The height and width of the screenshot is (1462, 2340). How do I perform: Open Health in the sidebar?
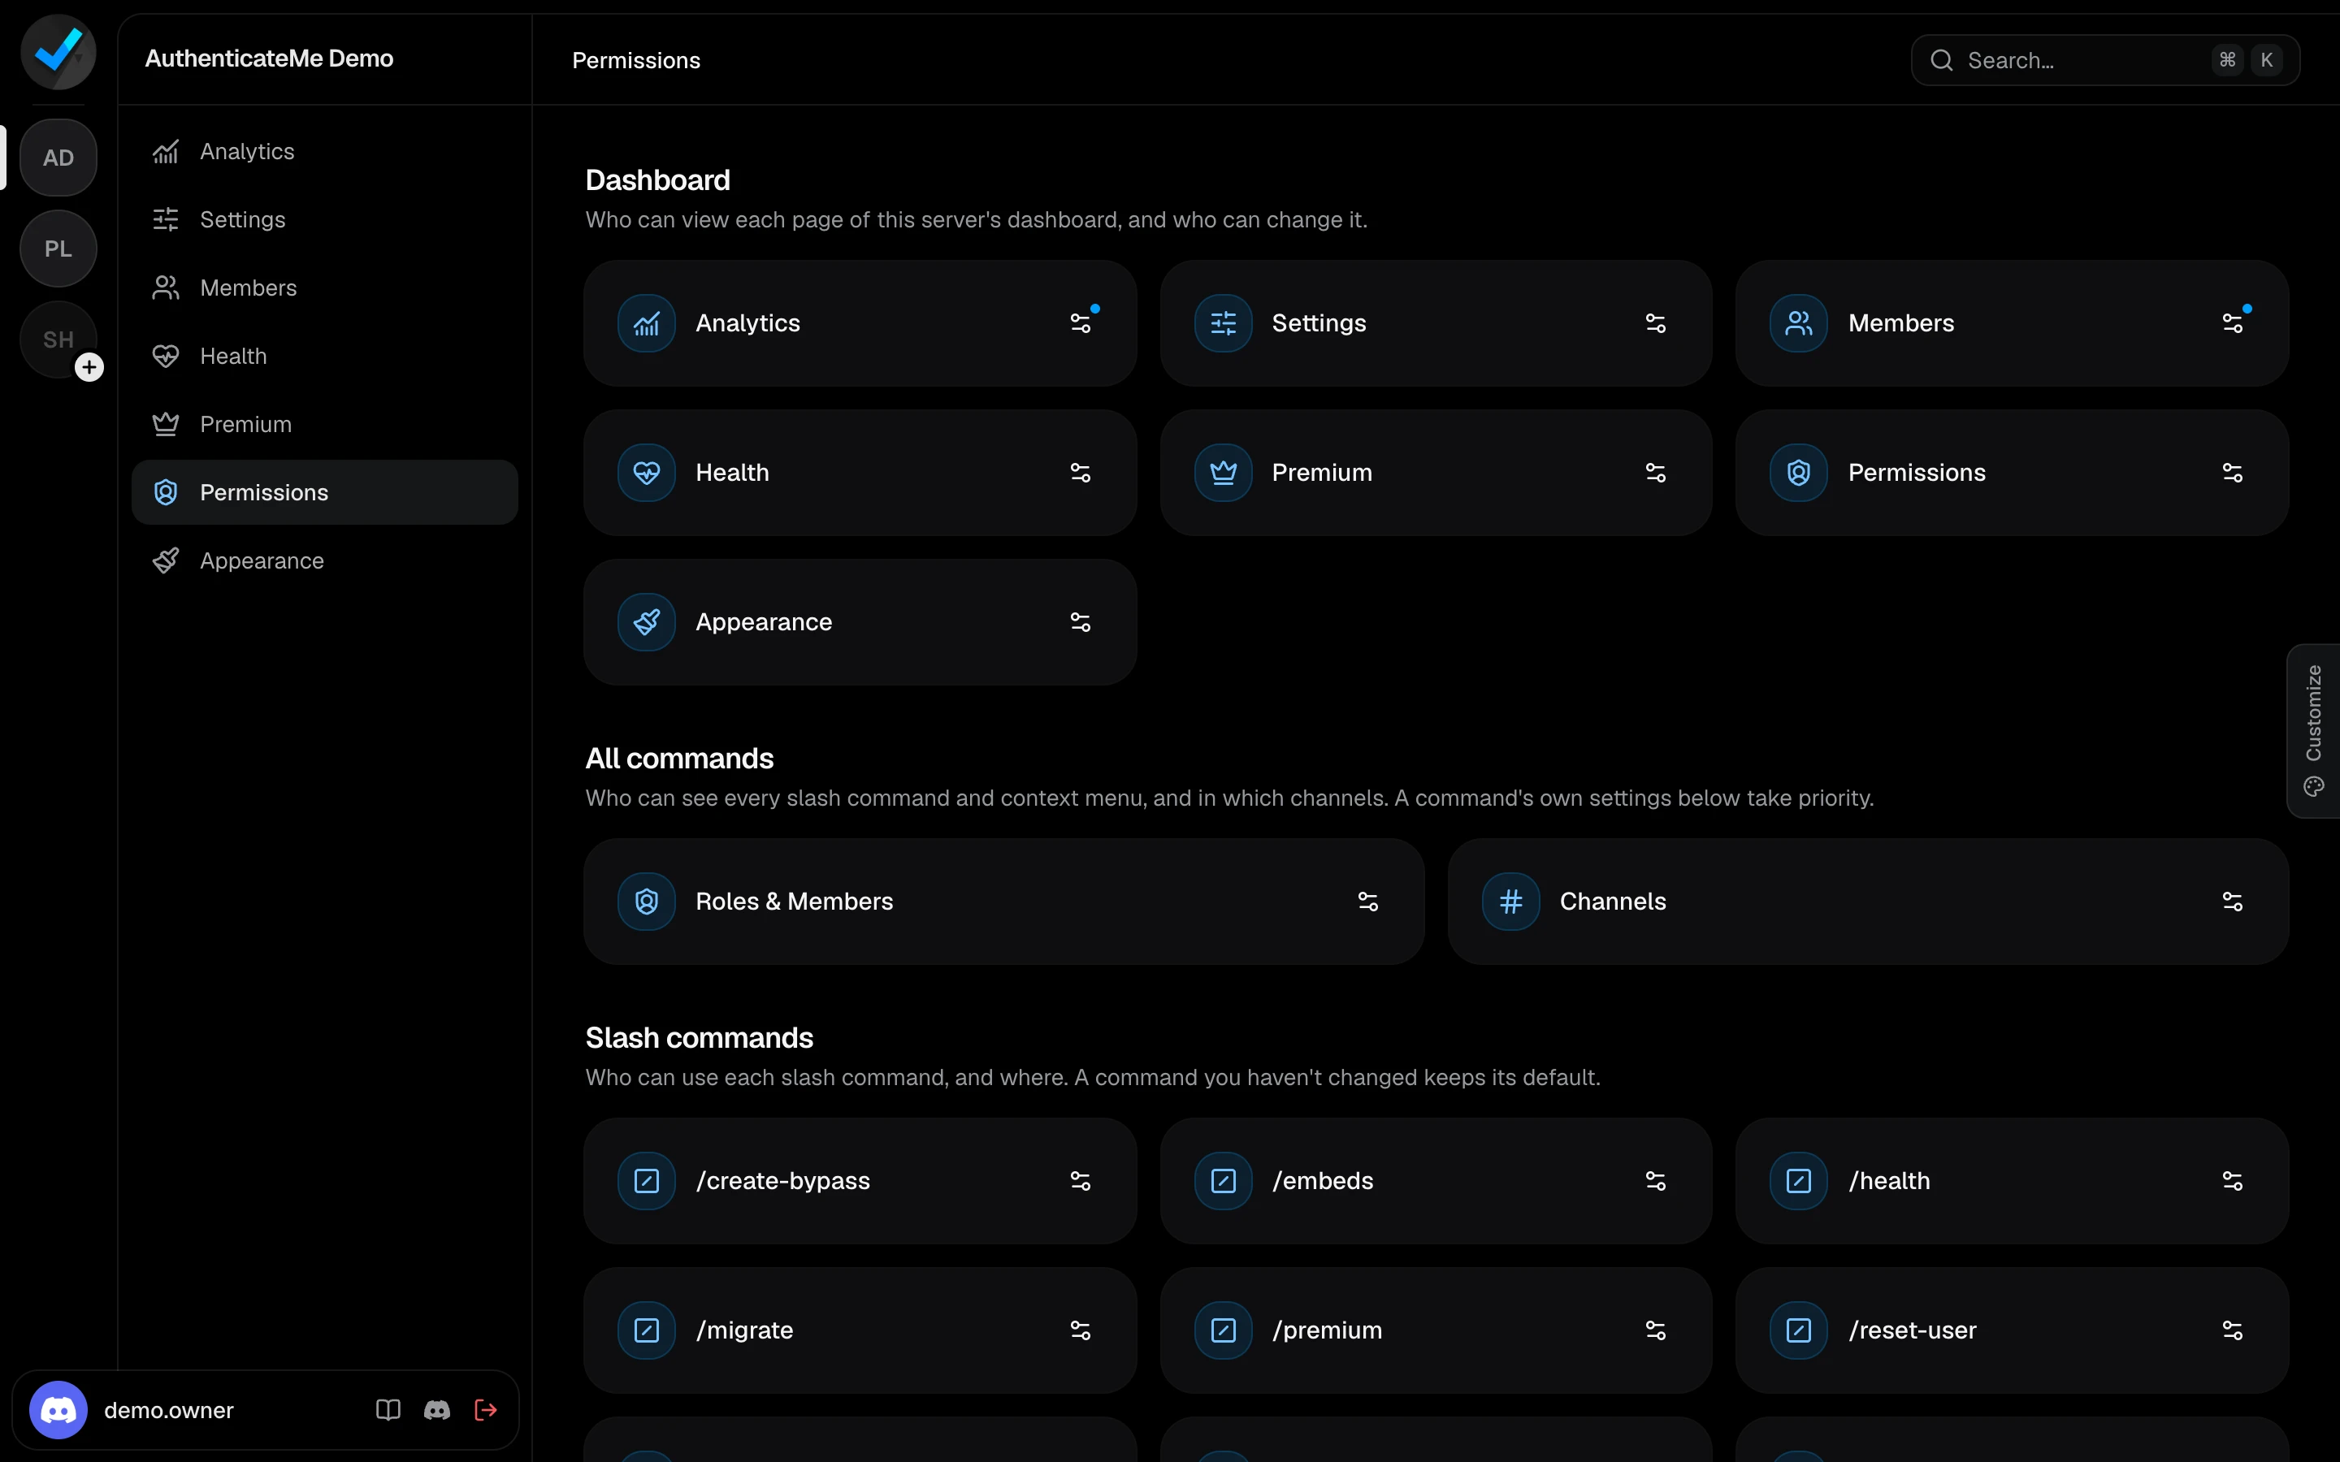pyautogui.click(x=324, y=356)
